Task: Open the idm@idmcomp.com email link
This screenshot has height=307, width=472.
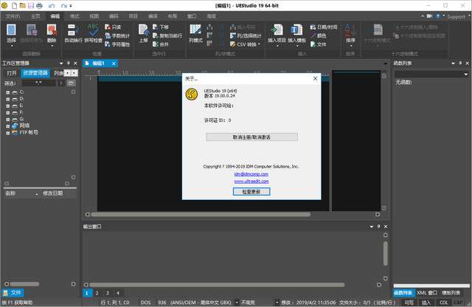Action: pyautogui.click(x=251, y=174)
